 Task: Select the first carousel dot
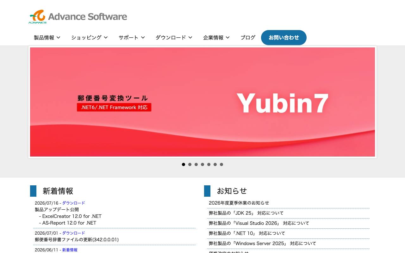[184, 164]
